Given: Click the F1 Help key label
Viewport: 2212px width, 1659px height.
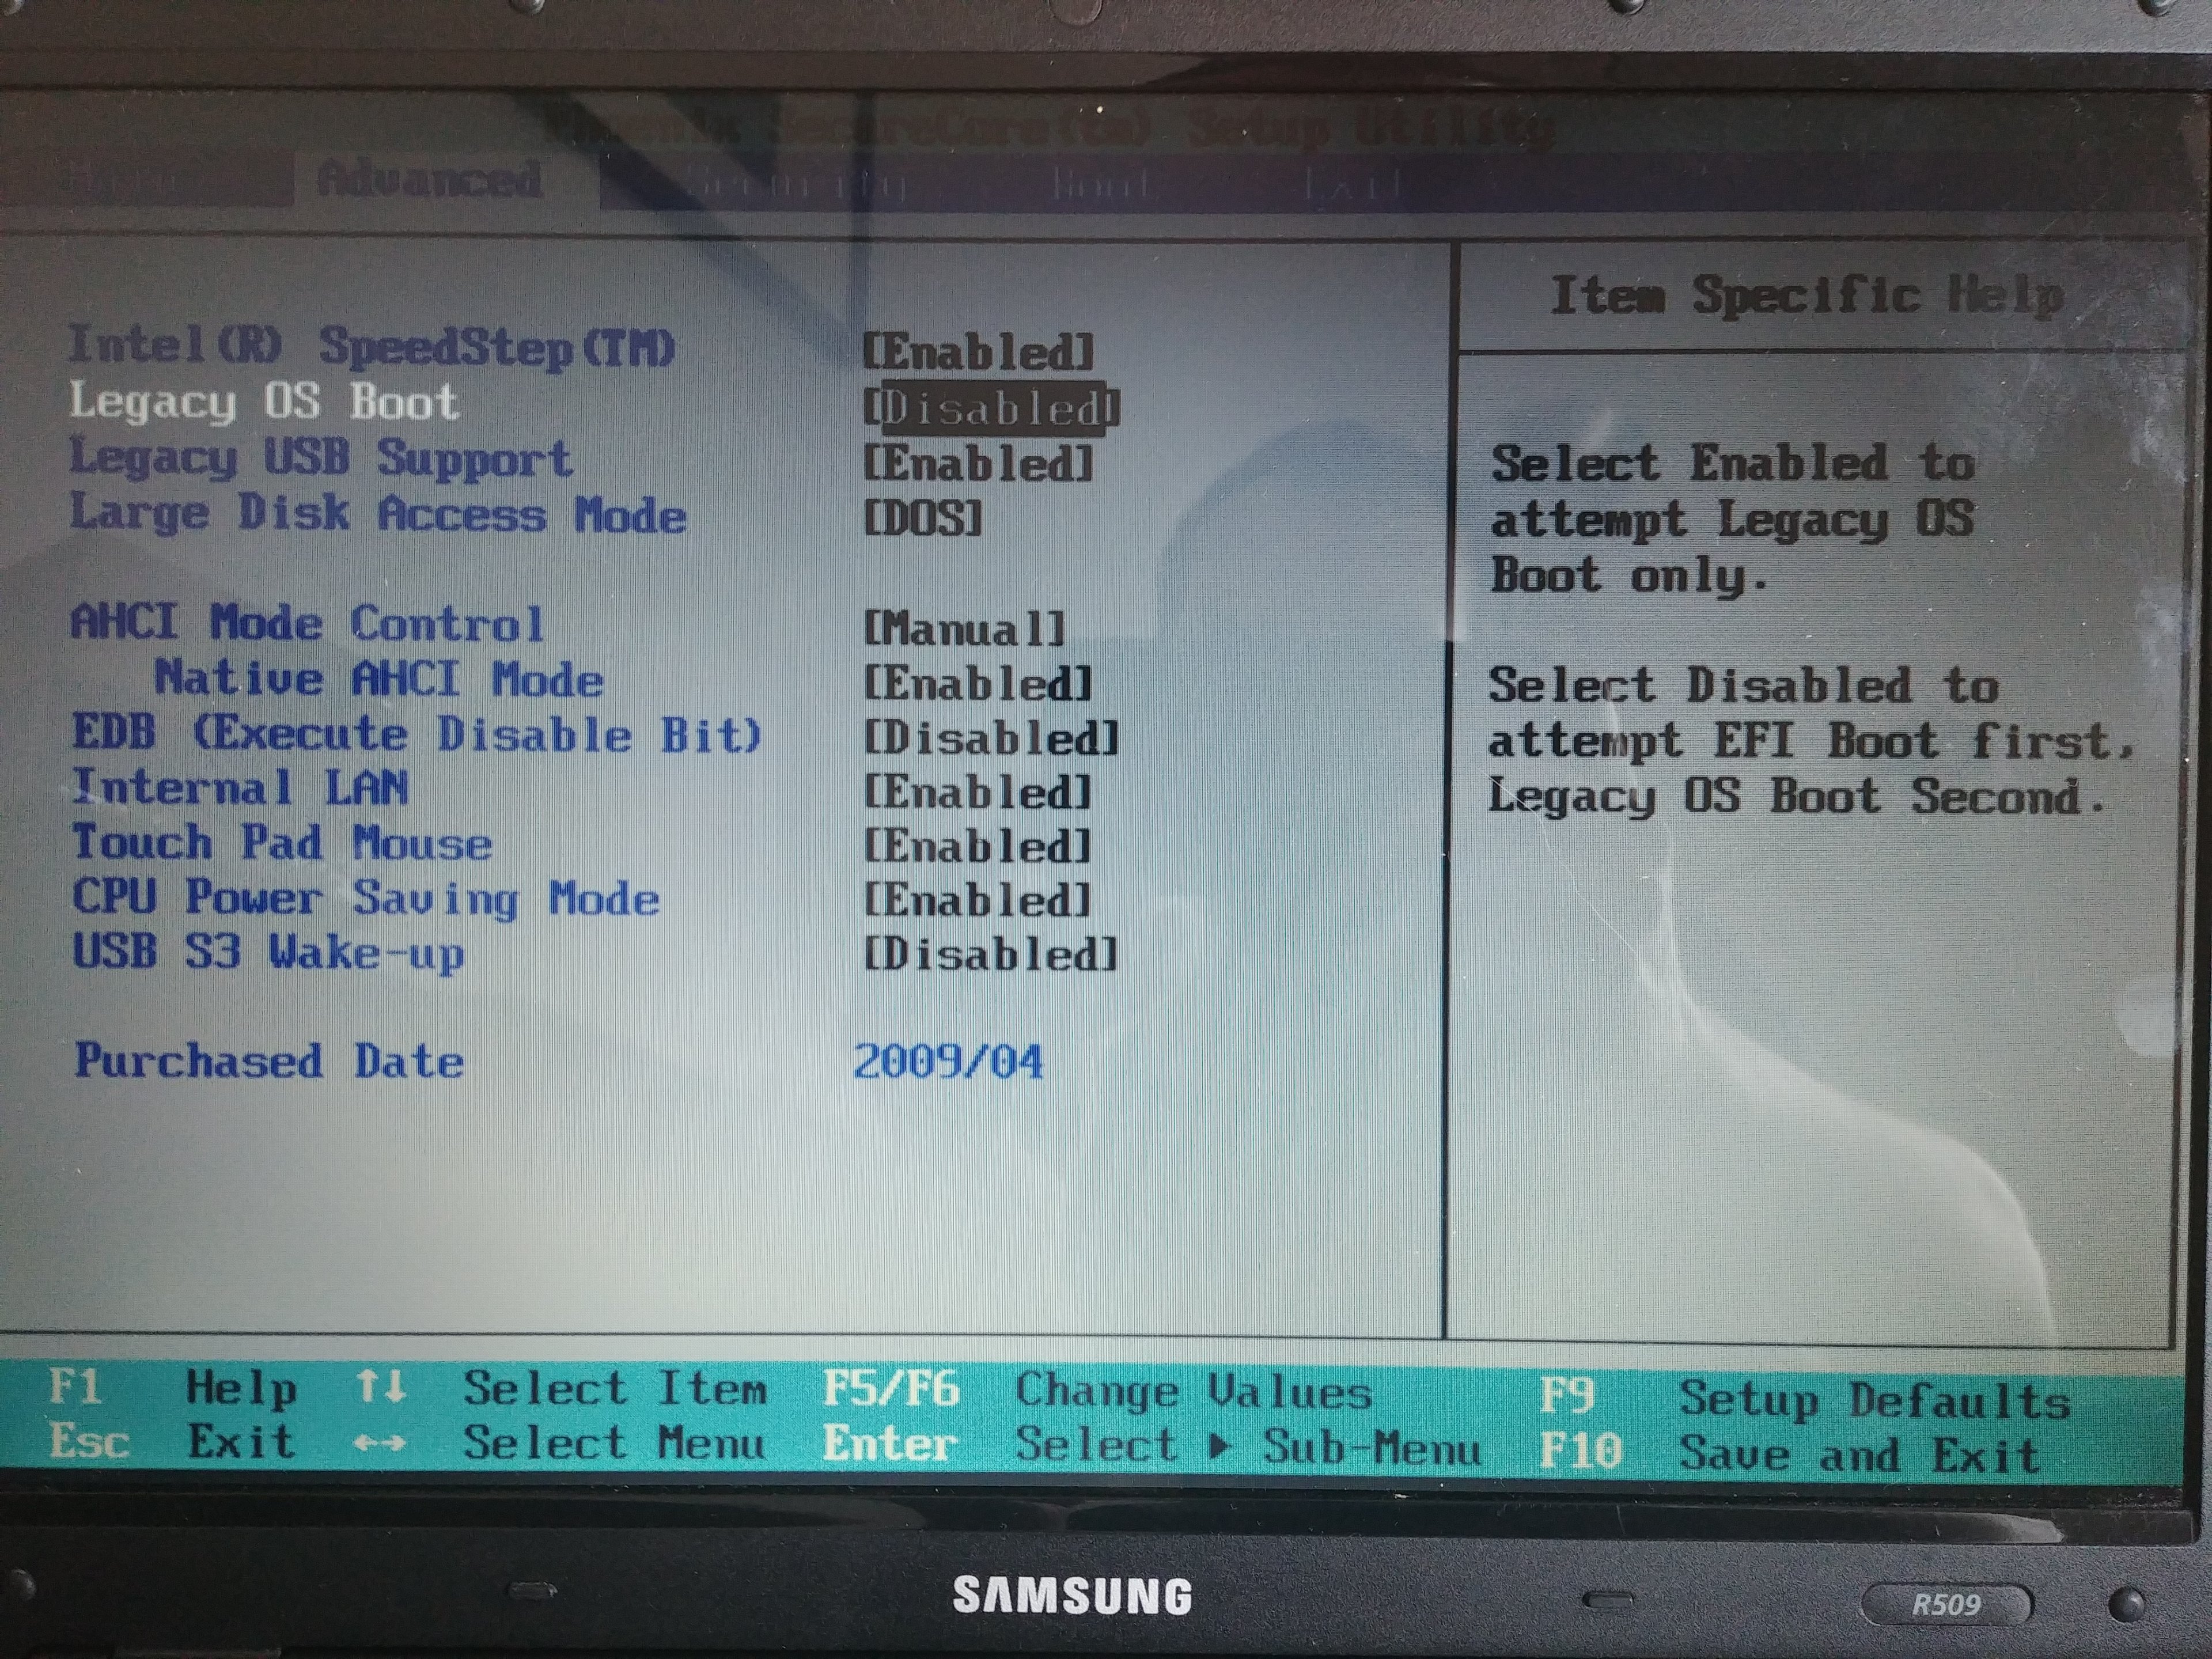Looking at the screenshot, I should [x=75, y=1387].
